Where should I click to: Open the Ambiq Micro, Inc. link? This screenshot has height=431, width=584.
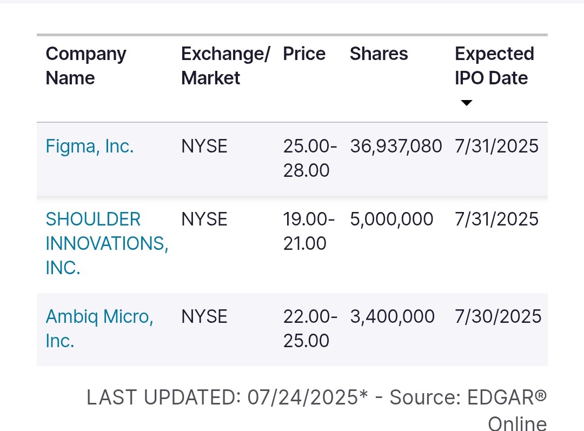99,329
